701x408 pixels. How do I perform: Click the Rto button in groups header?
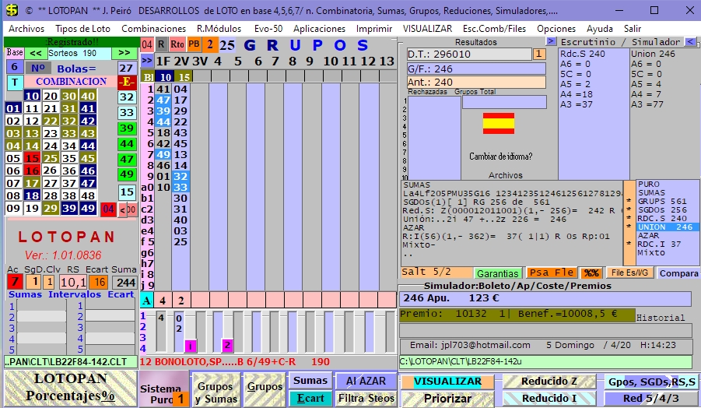pyautogui.click(x=177, y=44)
